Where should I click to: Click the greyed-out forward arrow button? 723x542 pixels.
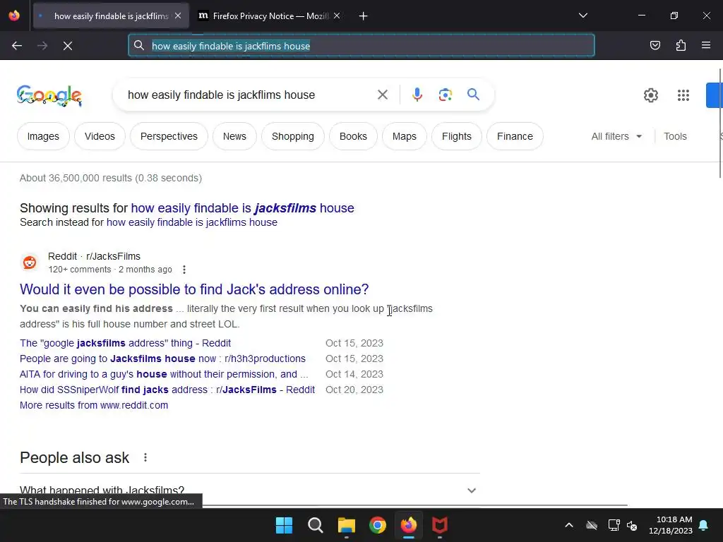click(42, 46)
